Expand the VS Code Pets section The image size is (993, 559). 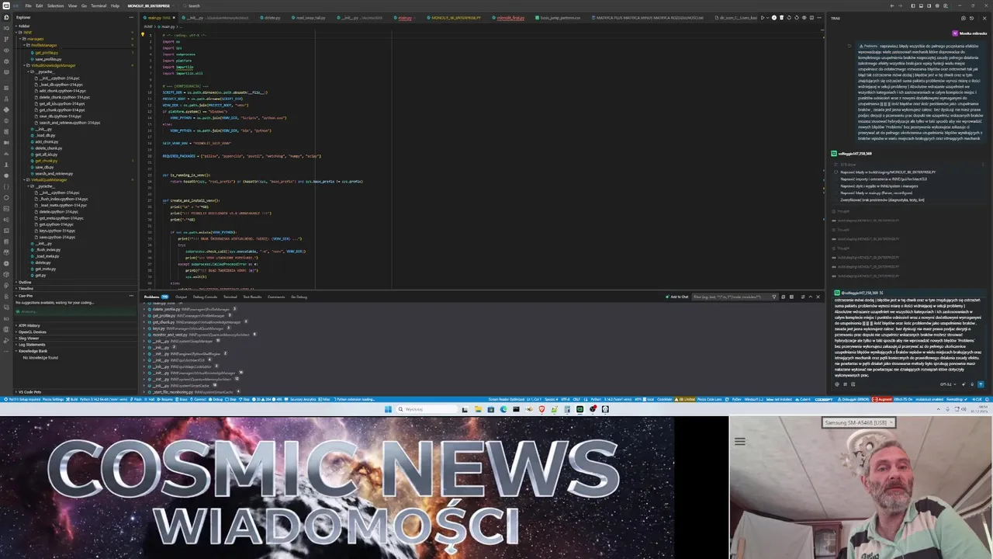(x=29, y=392)
